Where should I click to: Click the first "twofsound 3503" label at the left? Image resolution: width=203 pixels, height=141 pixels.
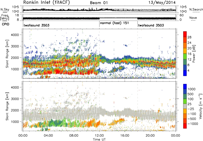click(x=37, y=25)
